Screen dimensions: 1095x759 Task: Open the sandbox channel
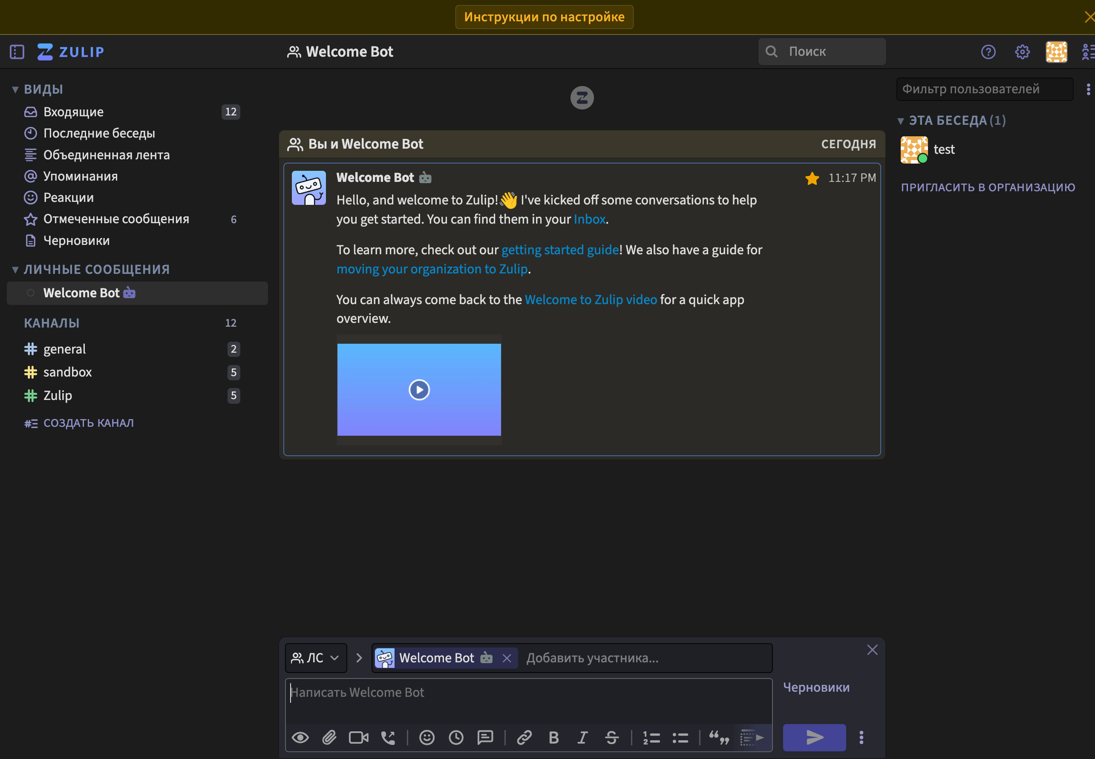pos(68,372)
